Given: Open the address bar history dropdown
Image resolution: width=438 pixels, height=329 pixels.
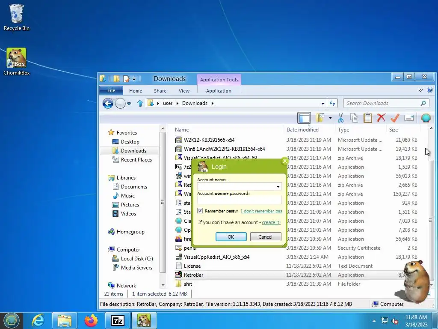Looking at the screenshot, I should pyautogui.click(x=323, y=104).
